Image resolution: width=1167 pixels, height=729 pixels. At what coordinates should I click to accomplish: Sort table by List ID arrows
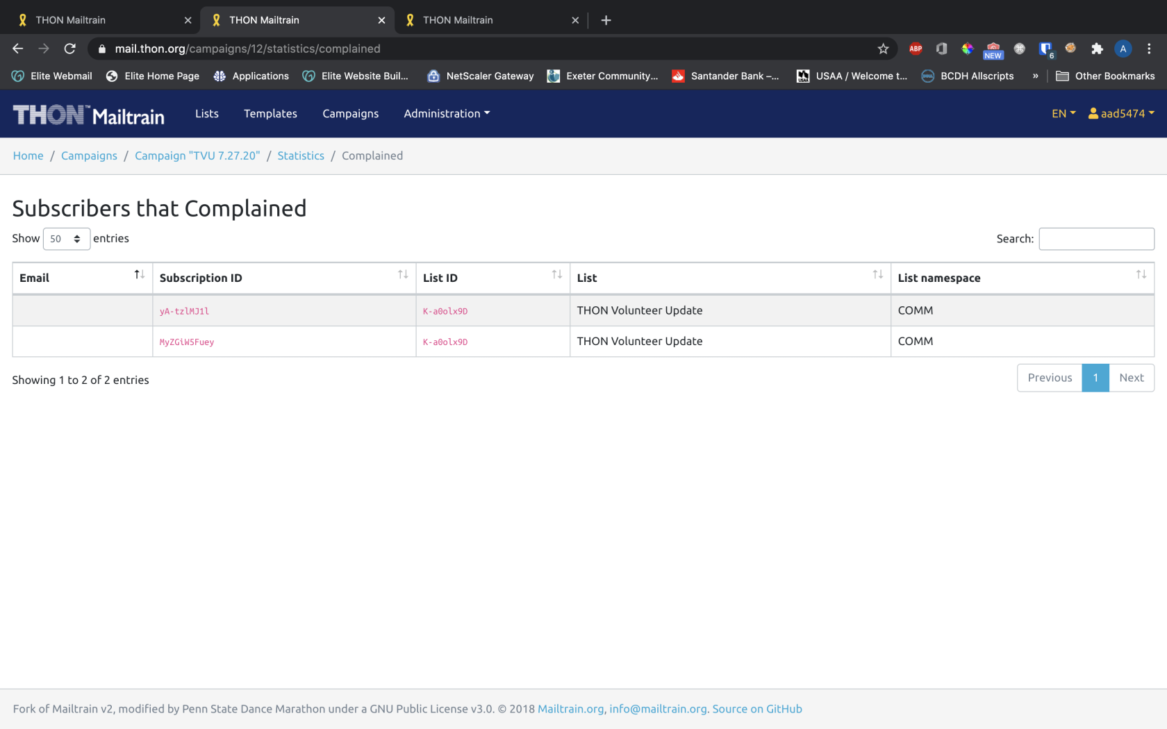[557, 274]
